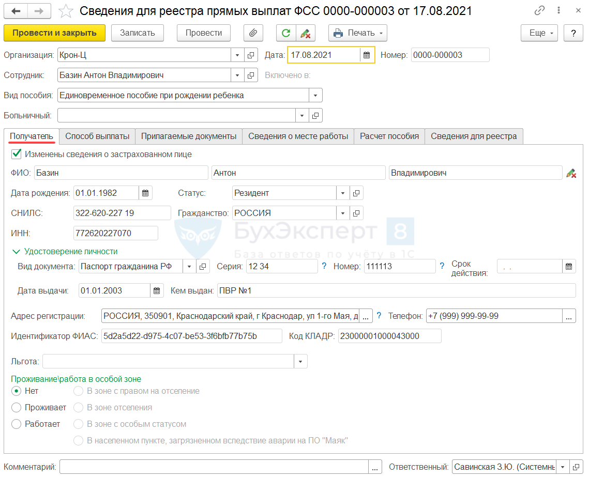Expand the Вид пособия dropdown list
589x478 pixels.
click(x=315, y=96)
